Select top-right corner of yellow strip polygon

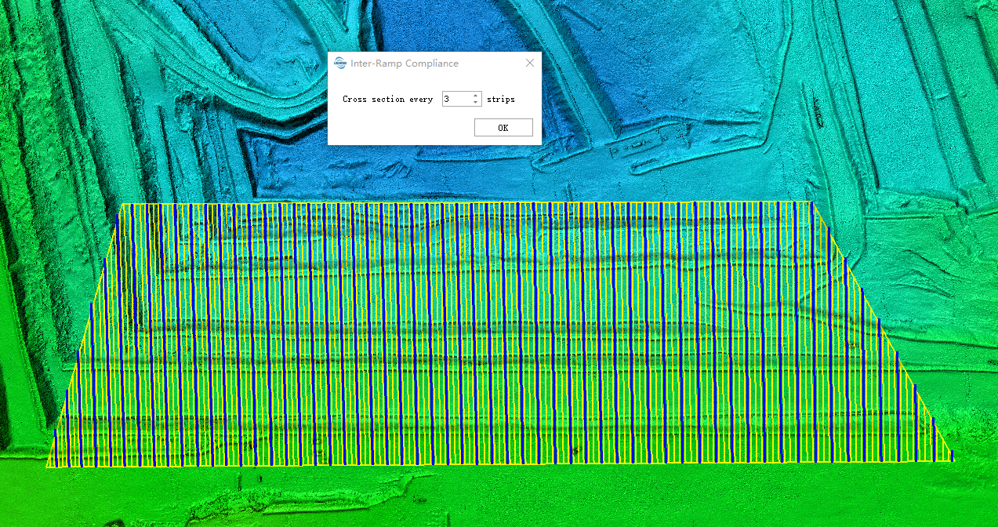pos(811,202)
